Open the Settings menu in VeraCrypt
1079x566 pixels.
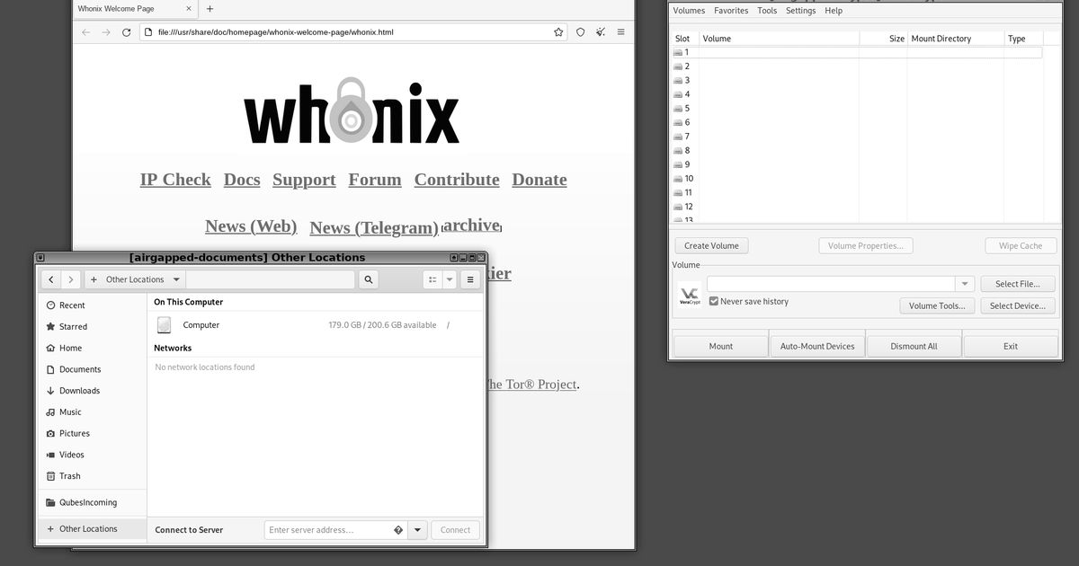pyautogui.click(x=800, y=11)
